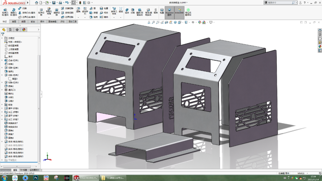Select the 圆角 fillet tool
The width and height of the screenshot is (322, 181).
coord(78,10)
